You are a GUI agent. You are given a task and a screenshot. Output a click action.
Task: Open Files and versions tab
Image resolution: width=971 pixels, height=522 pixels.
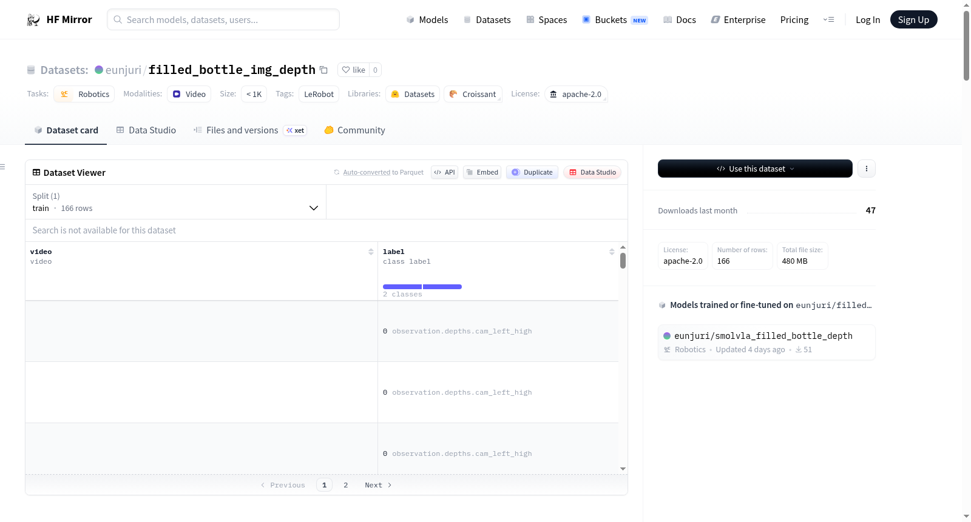249,130
